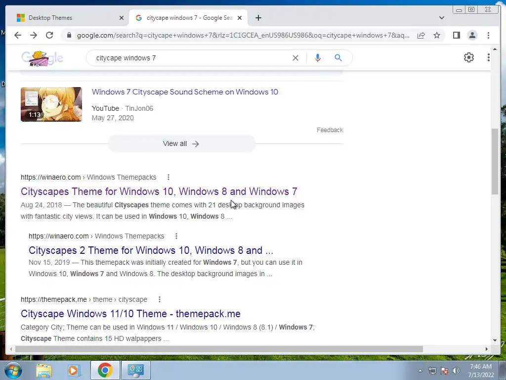The image size is (506, 380).
Task: Open Cityscapes Theme for Windows 10 result
Action: click(159, 191)
